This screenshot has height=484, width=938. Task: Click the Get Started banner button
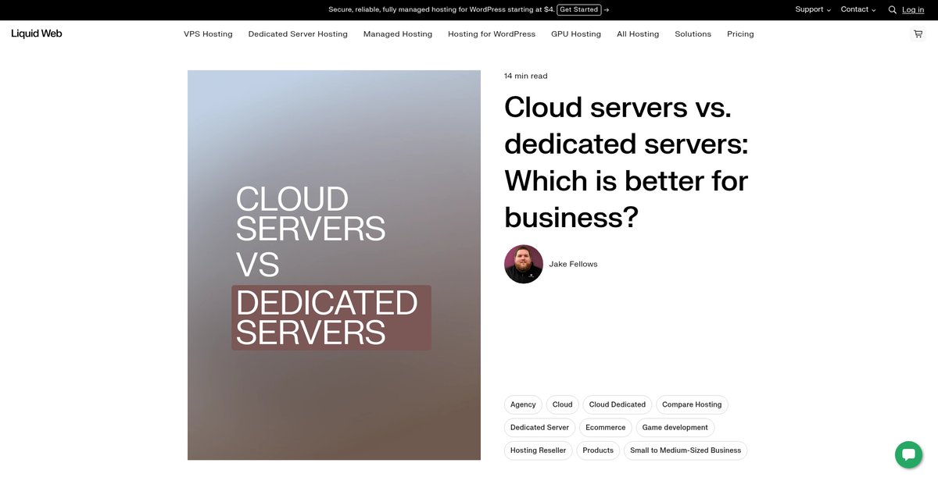point(579,9)
